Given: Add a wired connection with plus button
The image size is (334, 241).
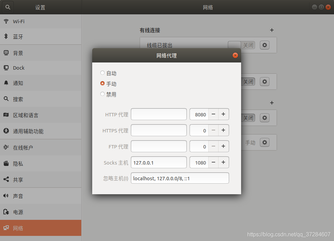Looking at the screenshot, I should [x=272, y=30].
